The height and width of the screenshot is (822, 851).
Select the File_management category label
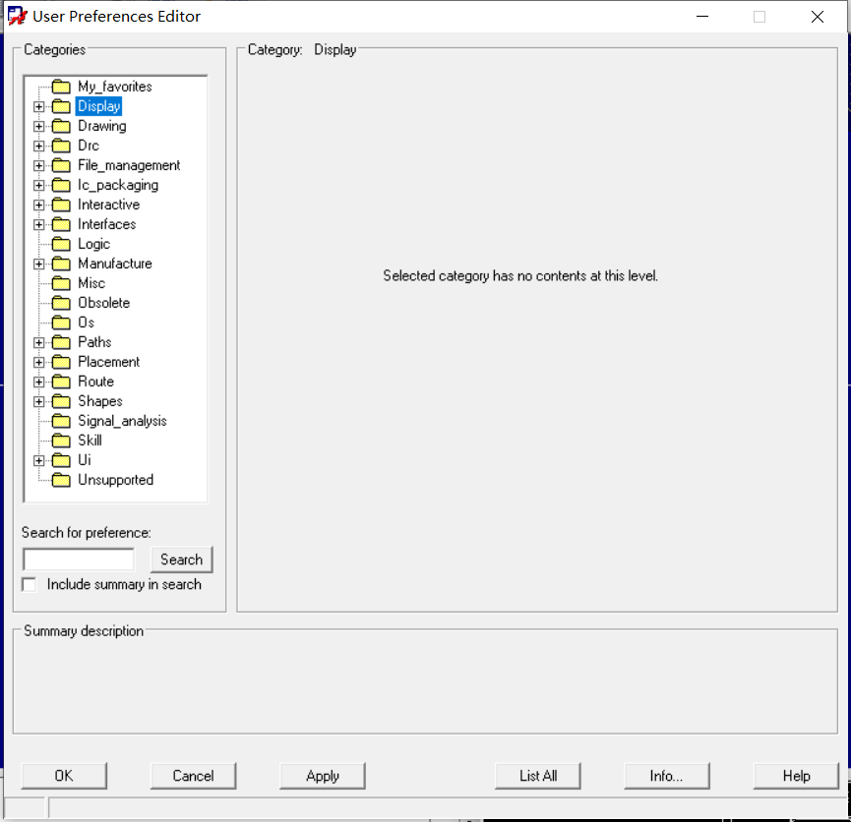pos(129,165)
